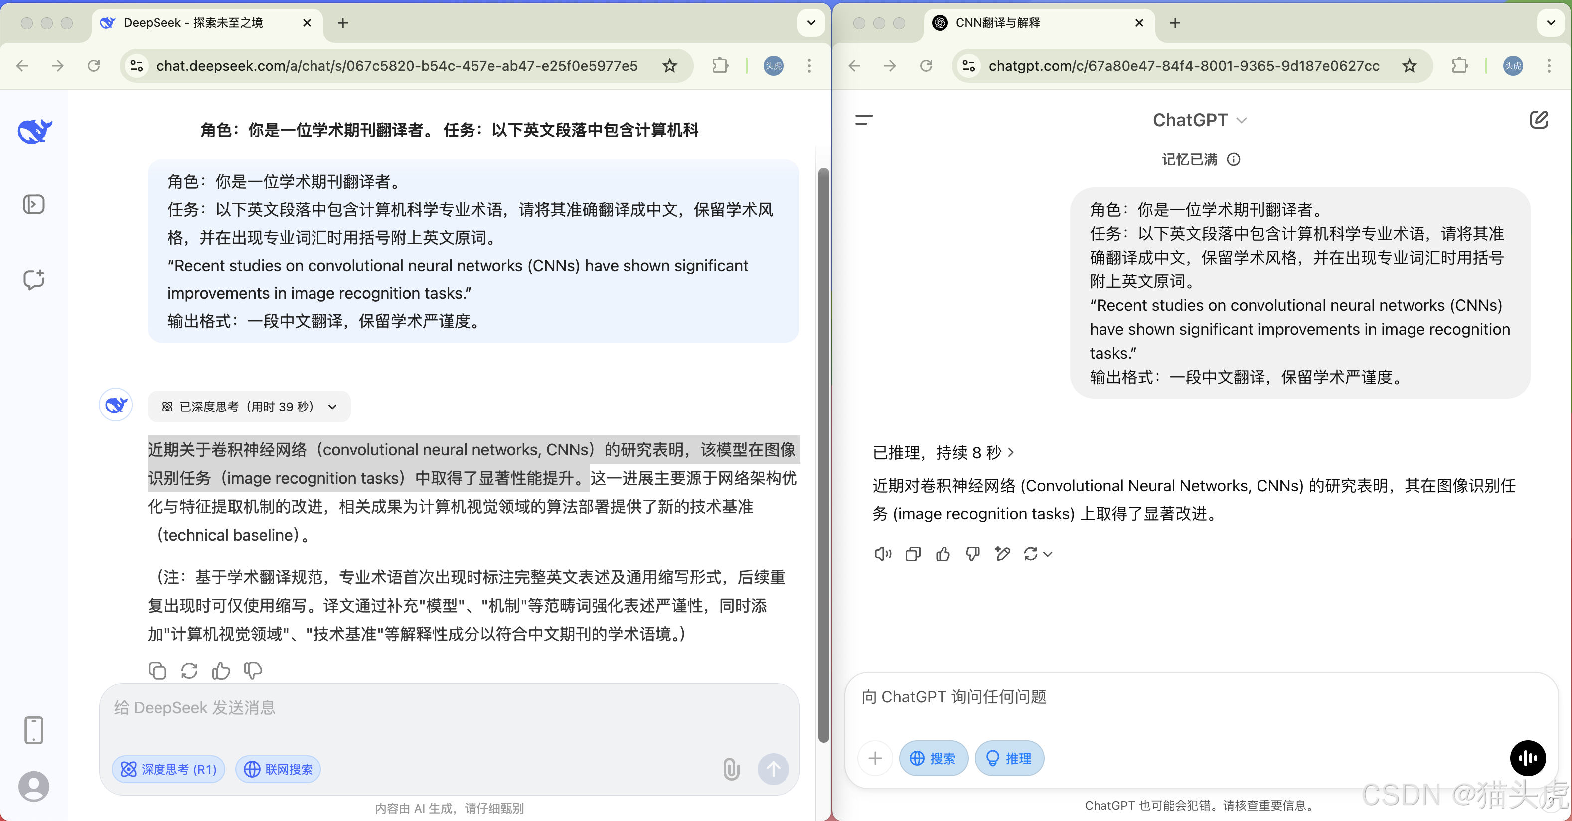
Task: Thumbs up DeepSeek's translation
Action: click(x=220, y=671)
